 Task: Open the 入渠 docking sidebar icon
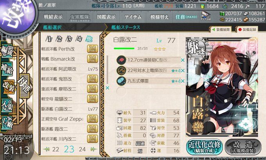coord(7,105)
